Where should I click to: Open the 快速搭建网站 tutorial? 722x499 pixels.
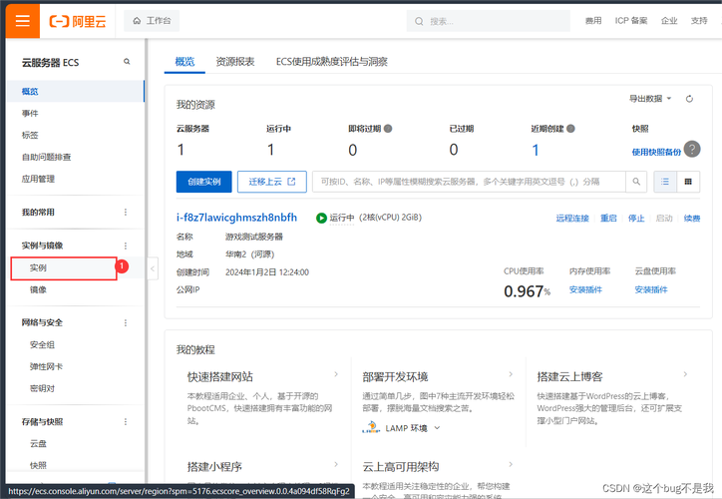(x=220, y=377)
